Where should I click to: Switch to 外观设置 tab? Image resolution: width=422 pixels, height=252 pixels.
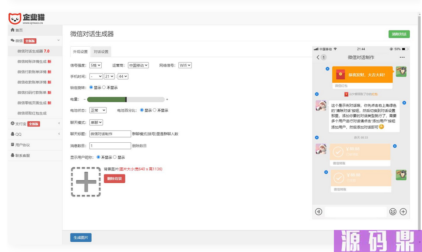click(80, 52)
